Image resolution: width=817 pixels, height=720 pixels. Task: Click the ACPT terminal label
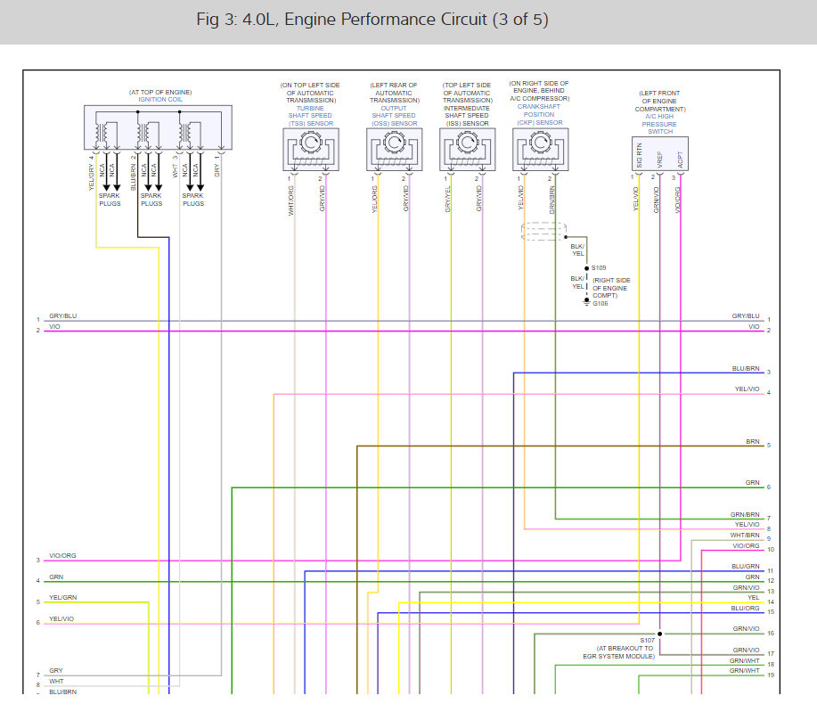680,160
